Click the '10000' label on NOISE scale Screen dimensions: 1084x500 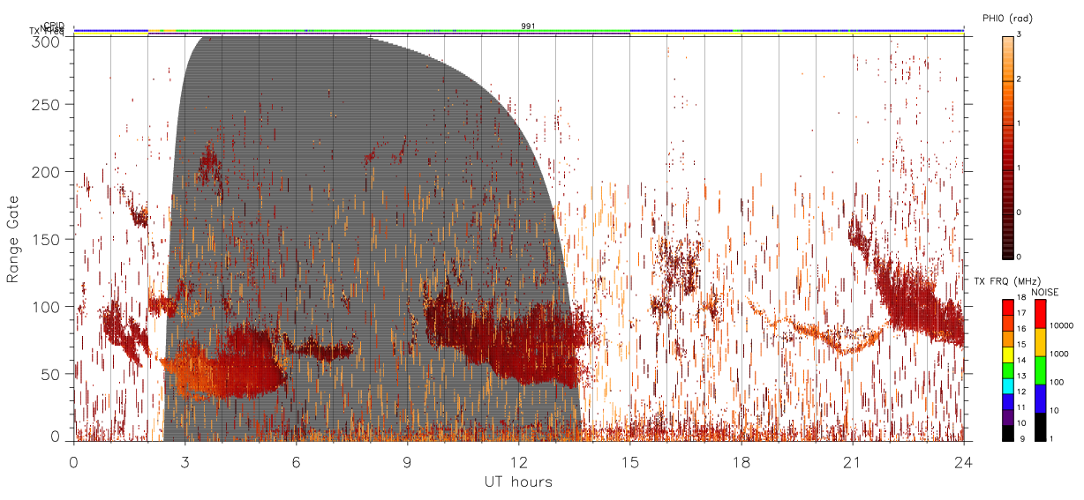(x=1061, y=326)
